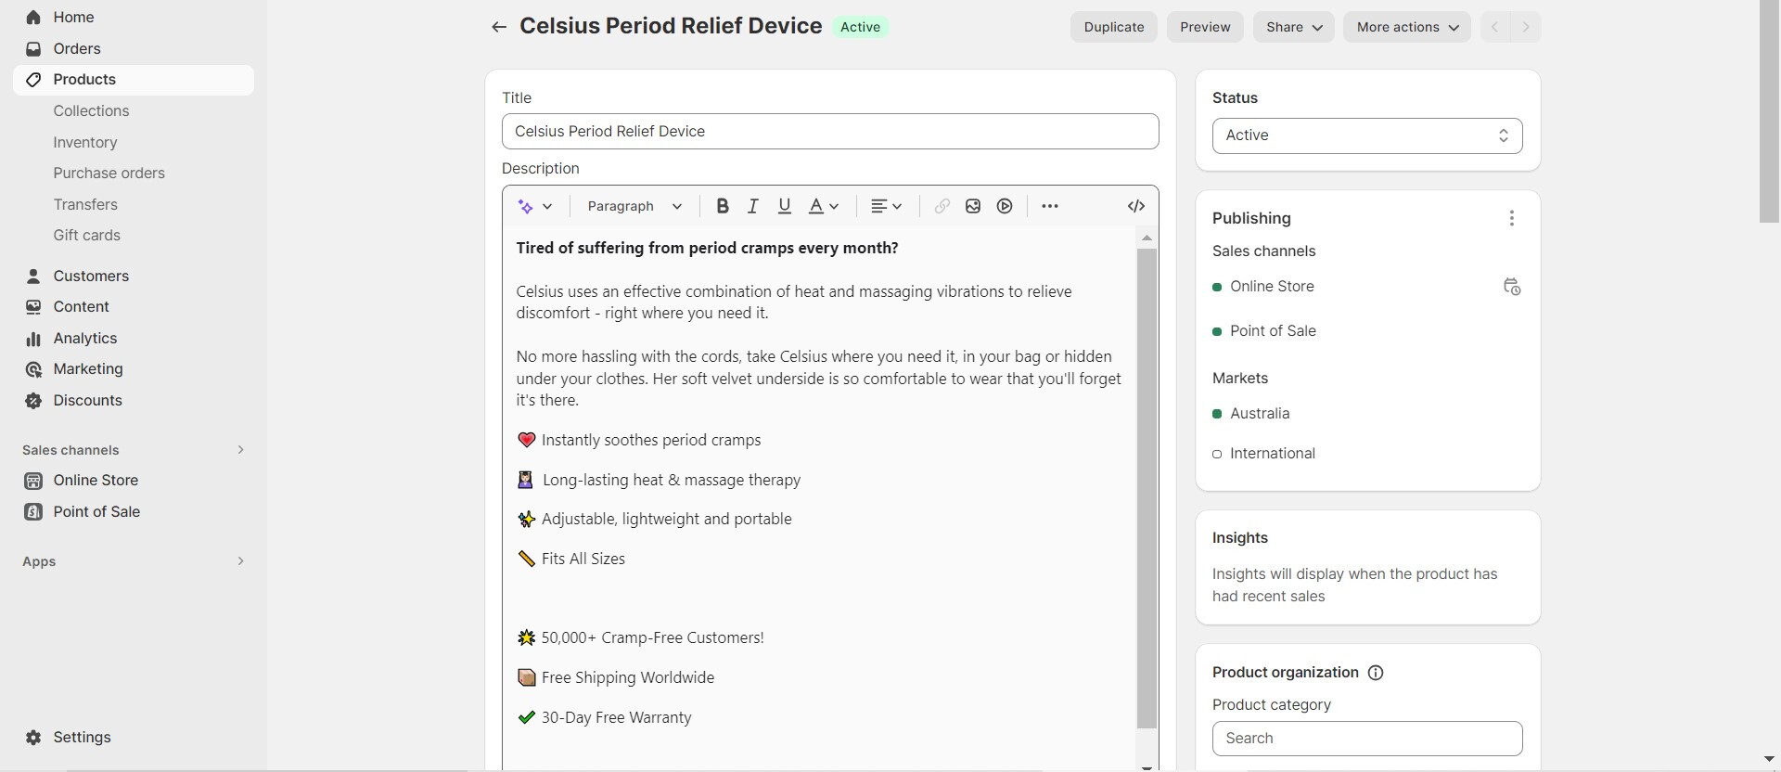Expand the Sales channels section
The height and width of the screenshot is (772, 1781).
point(240,450)
